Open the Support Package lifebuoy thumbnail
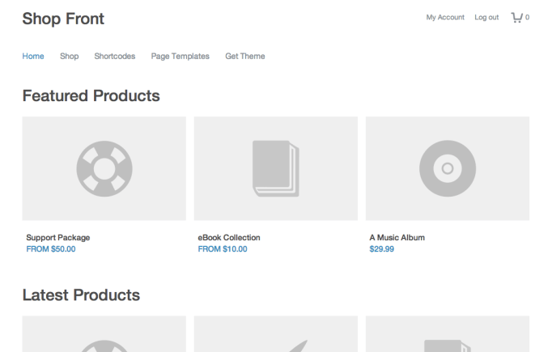The height and width of the screenshot is (352, 552). [x=104, y=168]
